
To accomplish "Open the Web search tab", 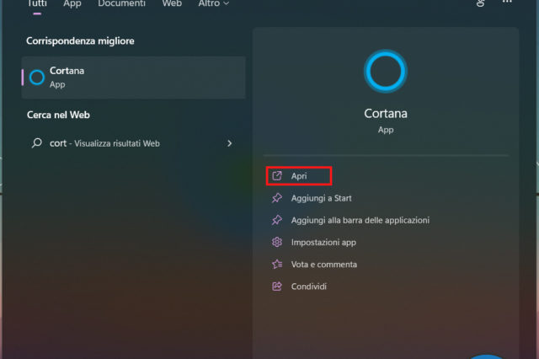I will tap(172, 4).
